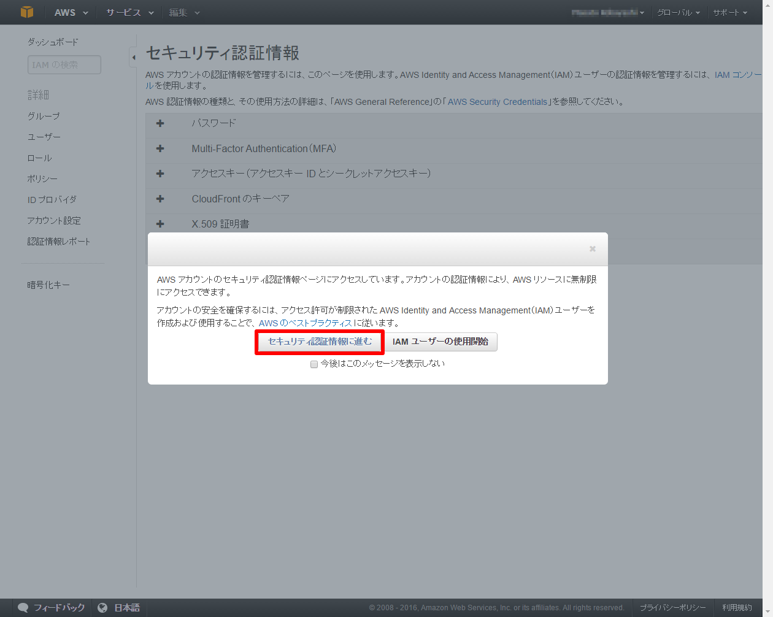
Task: Go to ダッシュボード in sidebar
Action: tap(53, 42)
